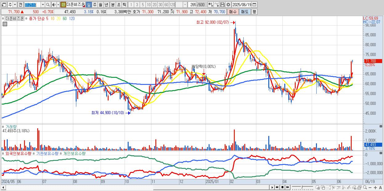Select interval 5 button

[143, 5]
